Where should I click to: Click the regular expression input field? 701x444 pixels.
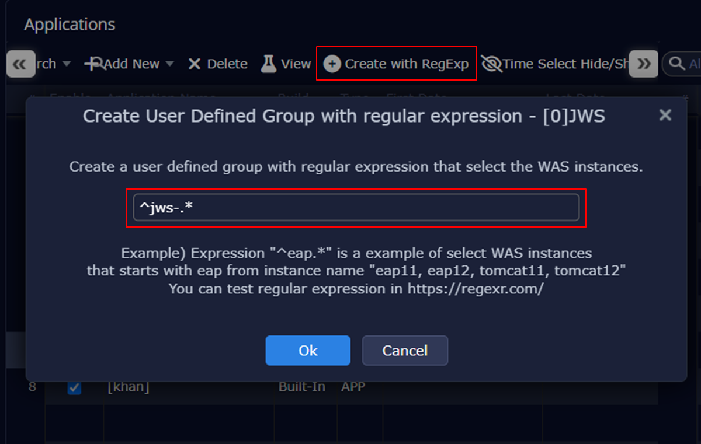coord(356,207)
